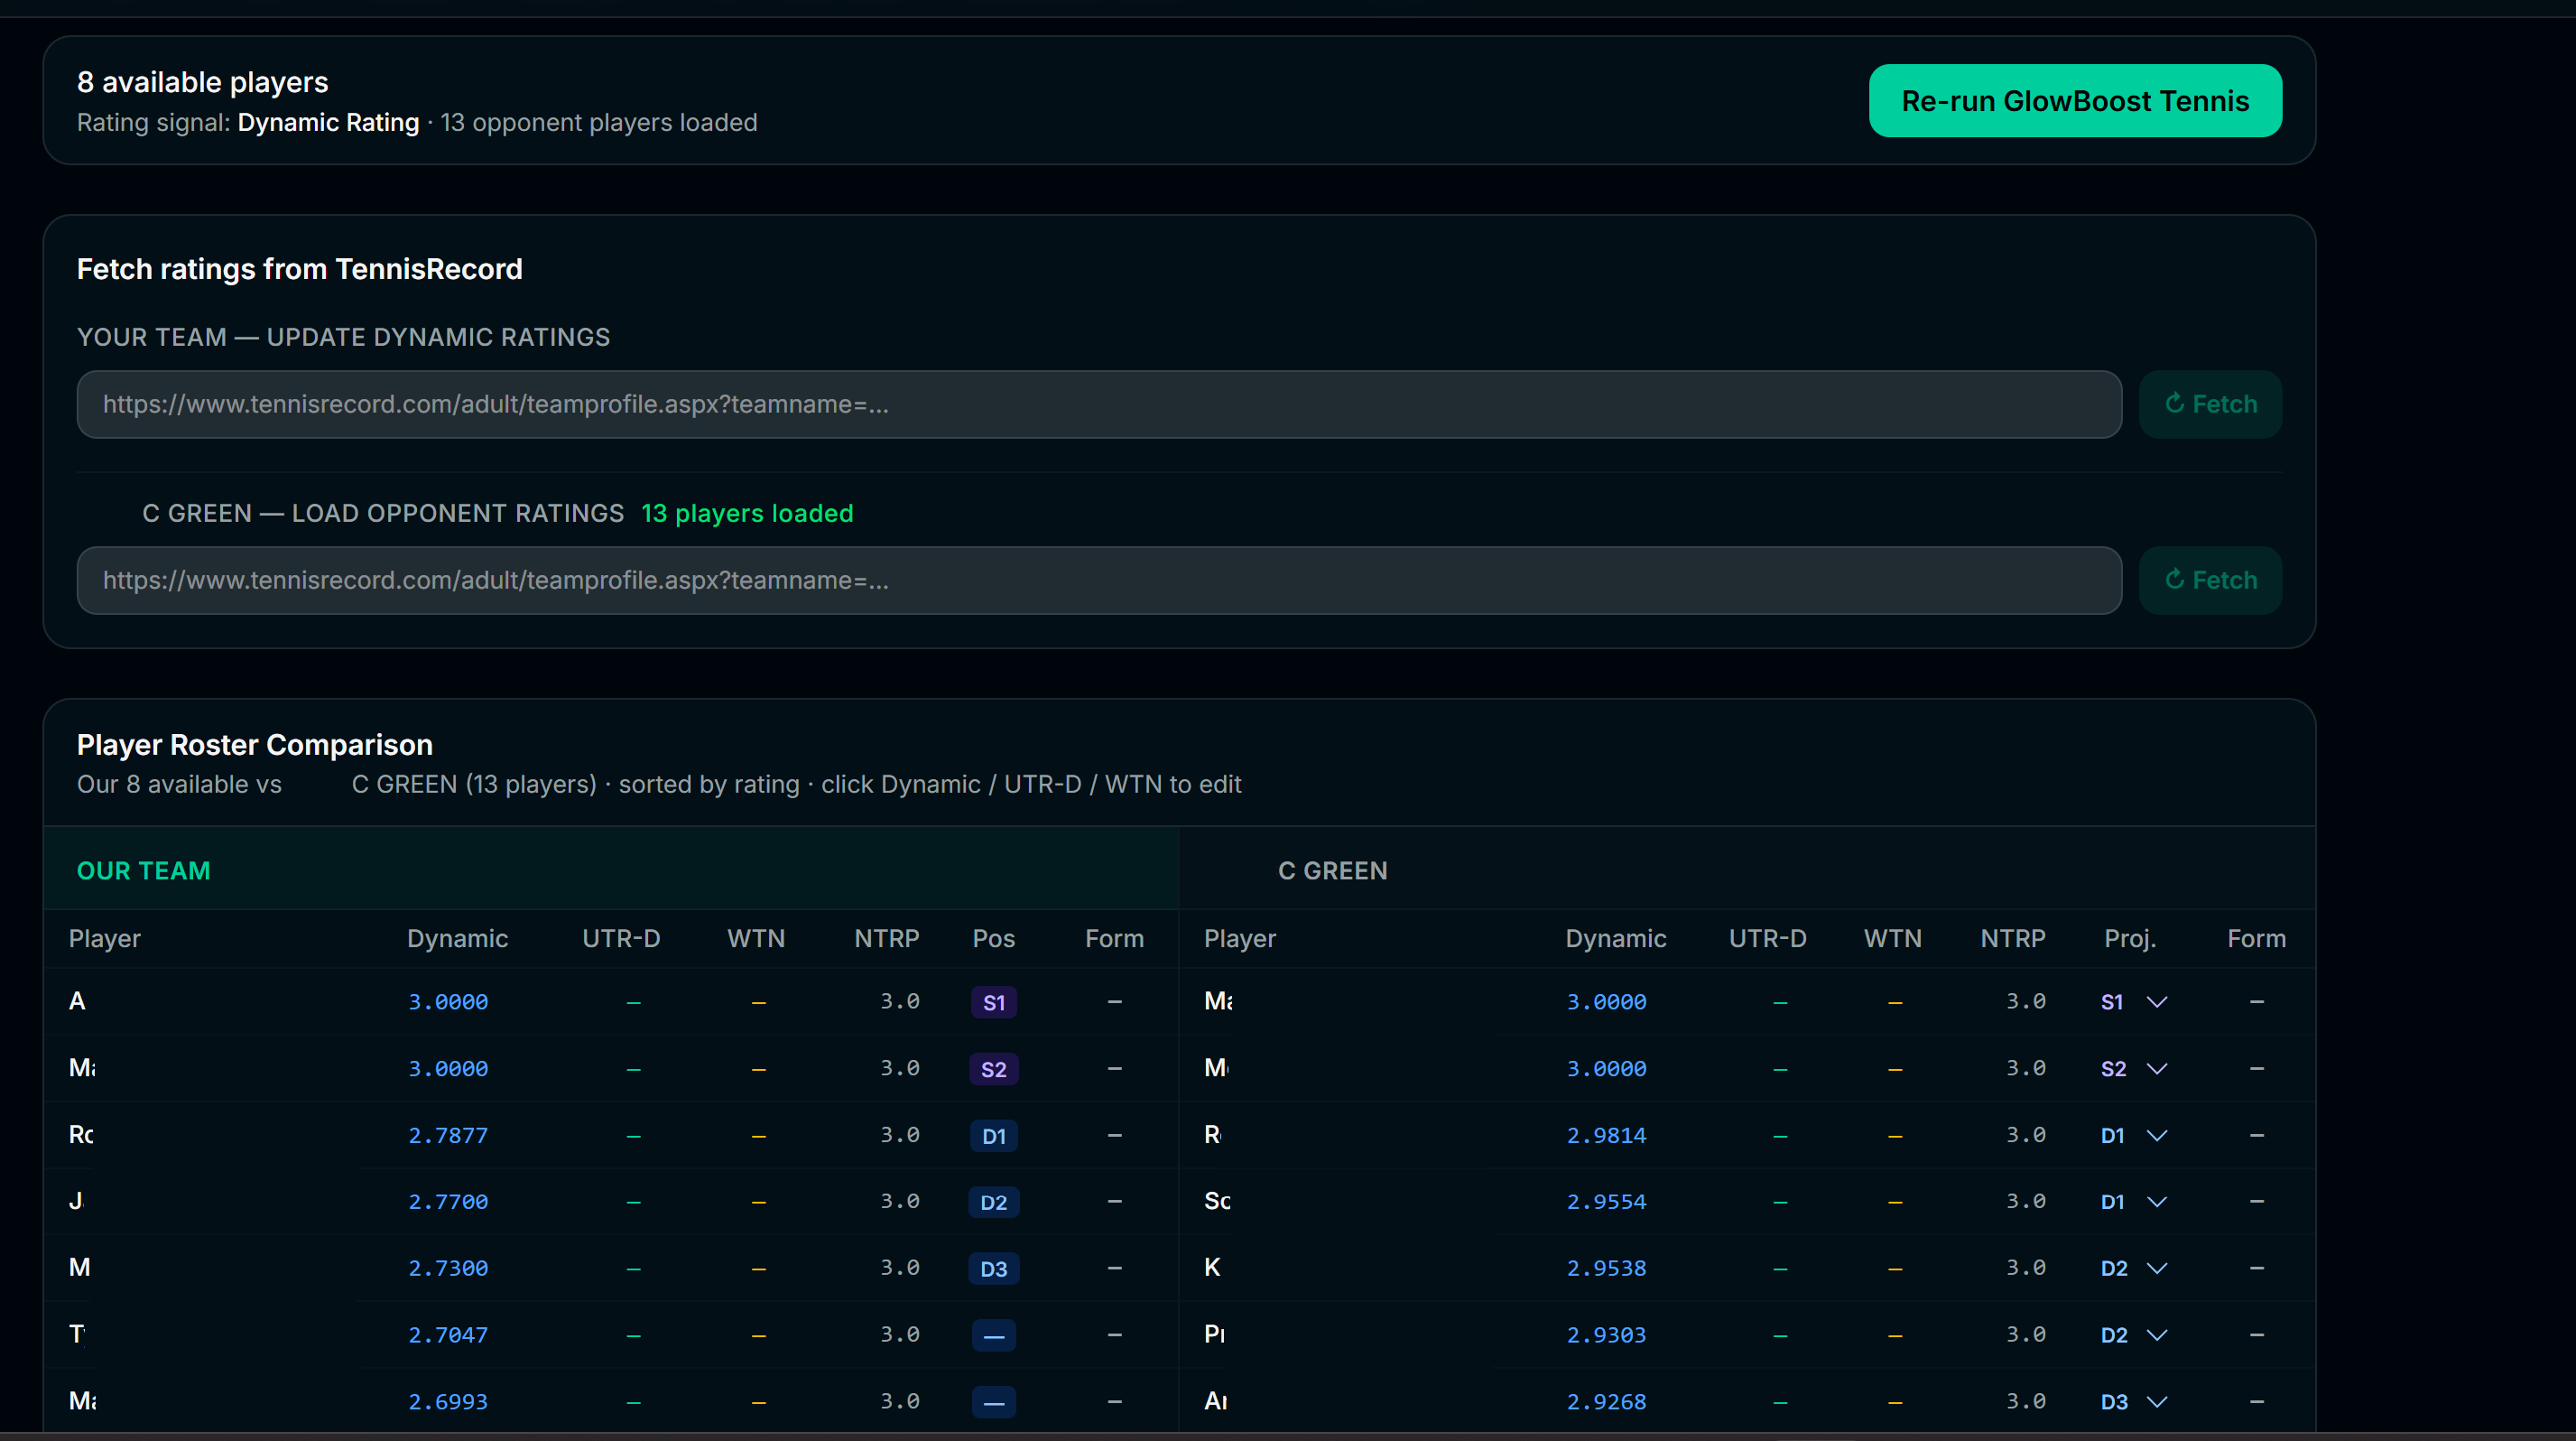Viewport: 2576px width, 1441px height.
Task: Click Our Team S2 position badge
Action: [x=994, y=1069]
